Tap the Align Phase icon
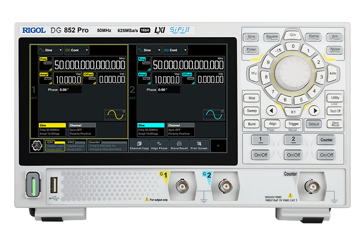363x242 pixels. (x=159, y=146)
